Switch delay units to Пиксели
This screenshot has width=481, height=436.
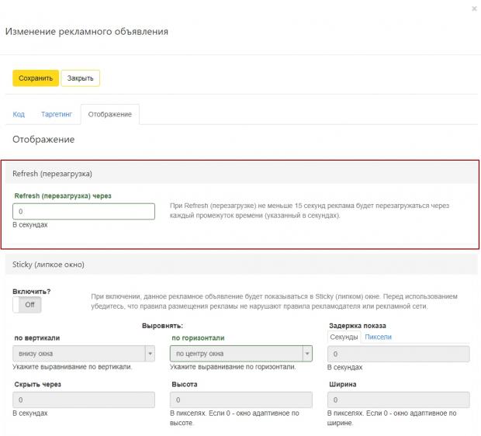[379, 337]
